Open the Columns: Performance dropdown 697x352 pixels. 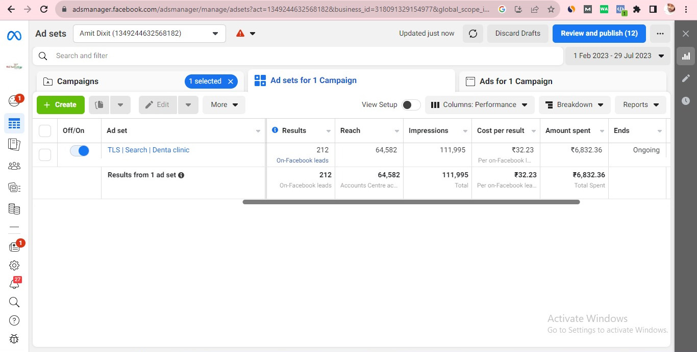[x=480, y=105]
